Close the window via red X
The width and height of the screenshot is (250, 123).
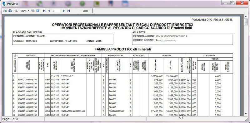[242, 3]
